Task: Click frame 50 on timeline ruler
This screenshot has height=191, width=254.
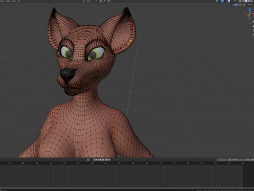Action: click(x=105, y=163)
